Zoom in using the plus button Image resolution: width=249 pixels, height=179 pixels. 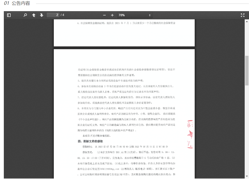[112, 15]
